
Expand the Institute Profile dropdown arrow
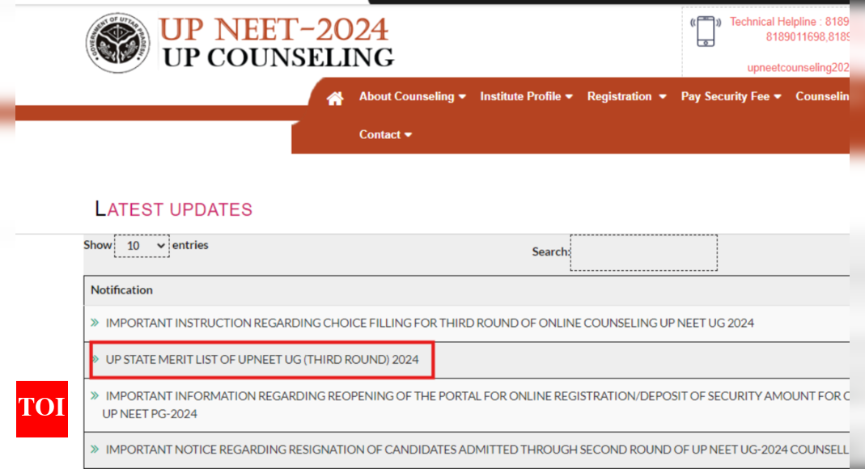click(569, 97)
